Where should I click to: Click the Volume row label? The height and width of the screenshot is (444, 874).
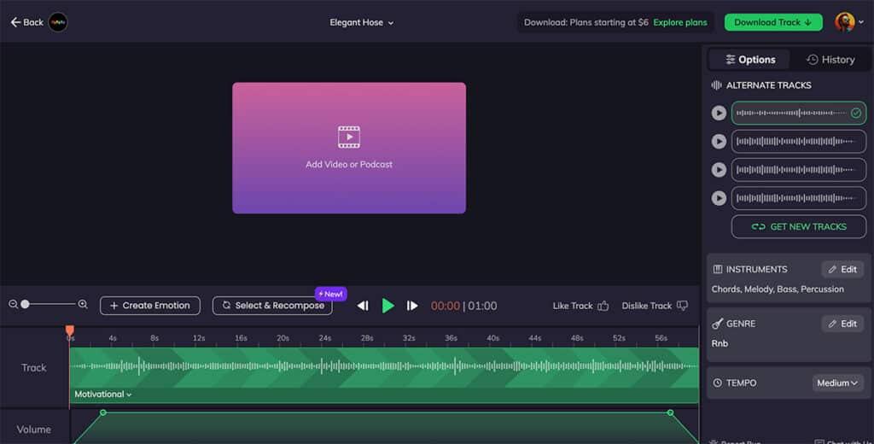[34, 429]
